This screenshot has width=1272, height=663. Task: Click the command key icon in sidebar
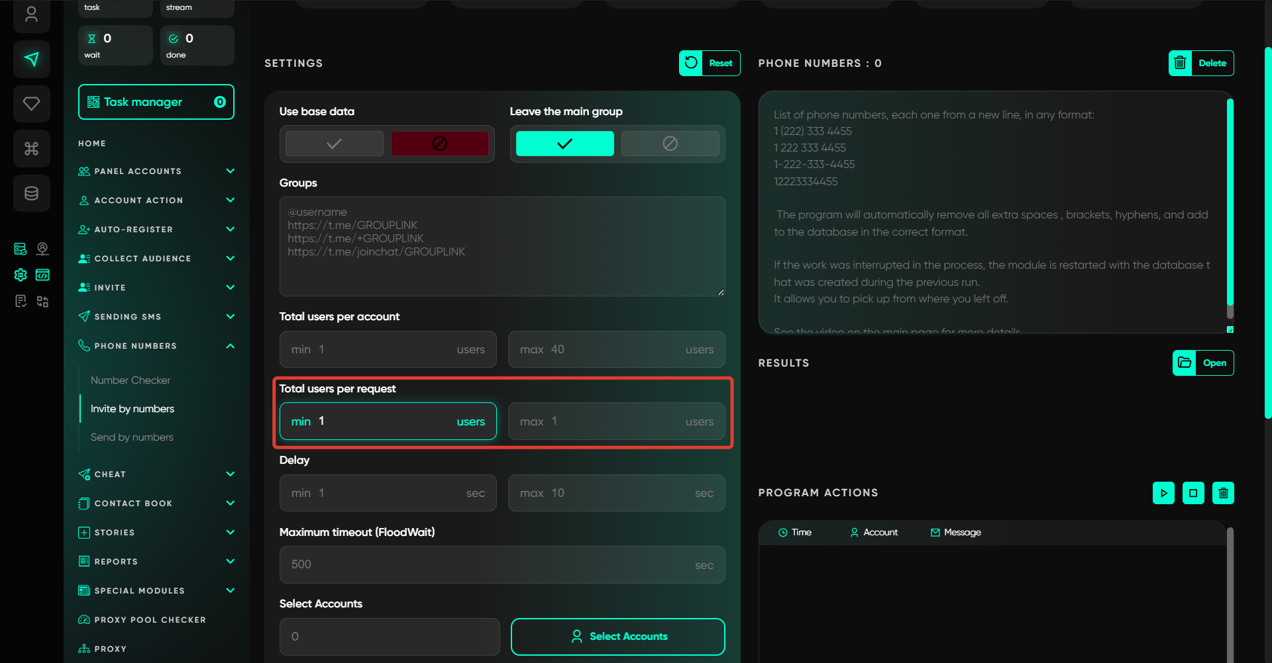31,148
